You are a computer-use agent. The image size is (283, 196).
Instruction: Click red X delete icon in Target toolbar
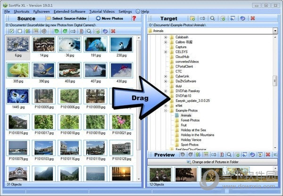[253, 18]
